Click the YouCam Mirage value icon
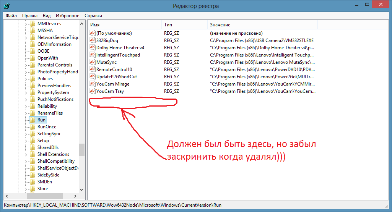 [93, 83]
